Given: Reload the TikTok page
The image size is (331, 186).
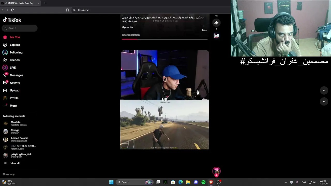Looking at the screenshot, I should tap(12, 10).
